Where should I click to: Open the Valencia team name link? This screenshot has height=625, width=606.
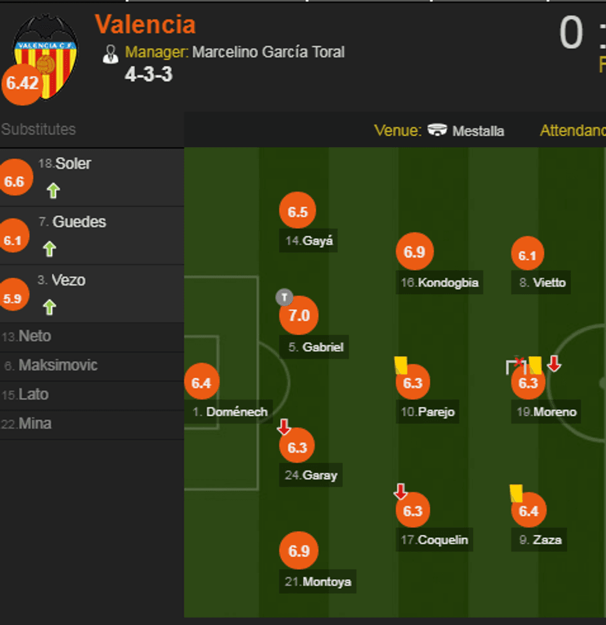[x=145, y=25]
